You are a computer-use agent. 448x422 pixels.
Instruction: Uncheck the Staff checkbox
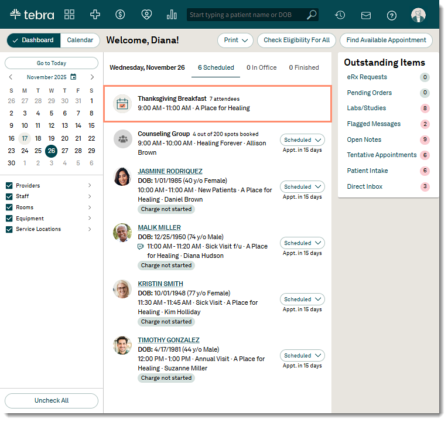(9, 196)
